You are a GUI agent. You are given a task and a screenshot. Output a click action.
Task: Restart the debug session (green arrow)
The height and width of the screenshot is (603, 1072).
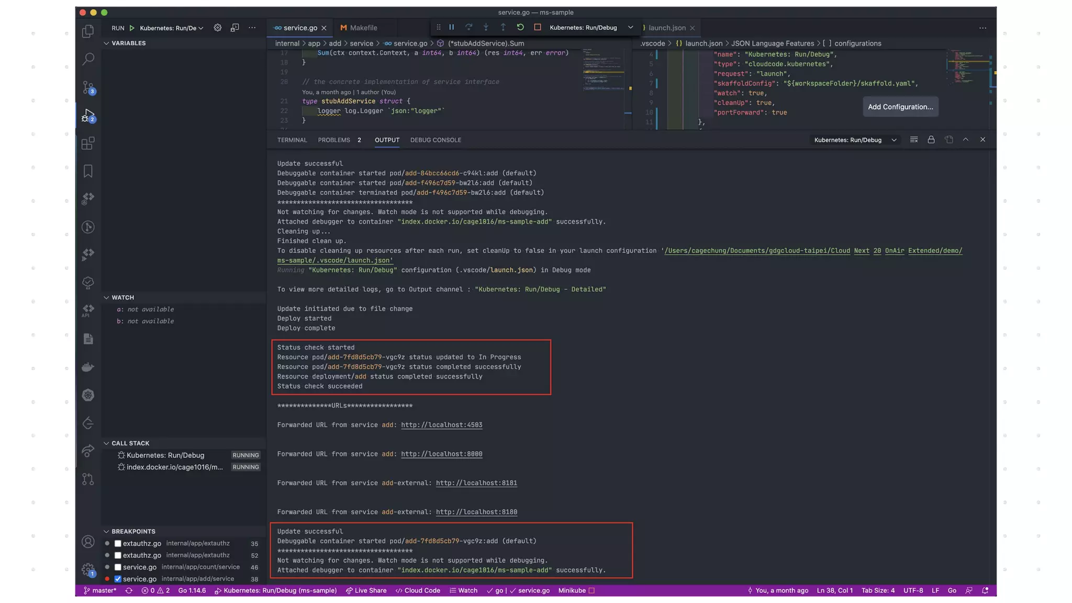[x=520, y=27]
